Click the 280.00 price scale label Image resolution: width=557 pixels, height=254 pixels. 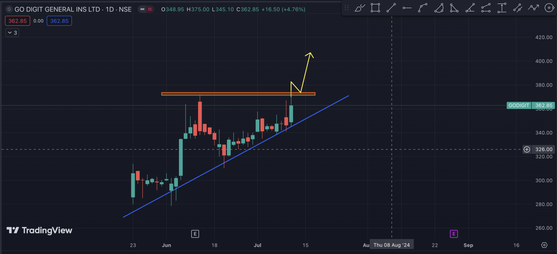click(544, 204)
